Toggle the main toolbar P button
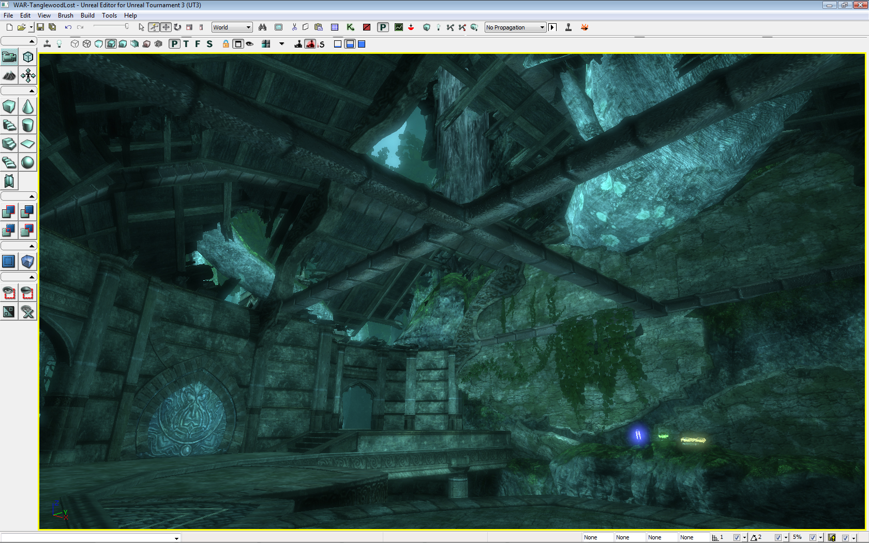 383,27
